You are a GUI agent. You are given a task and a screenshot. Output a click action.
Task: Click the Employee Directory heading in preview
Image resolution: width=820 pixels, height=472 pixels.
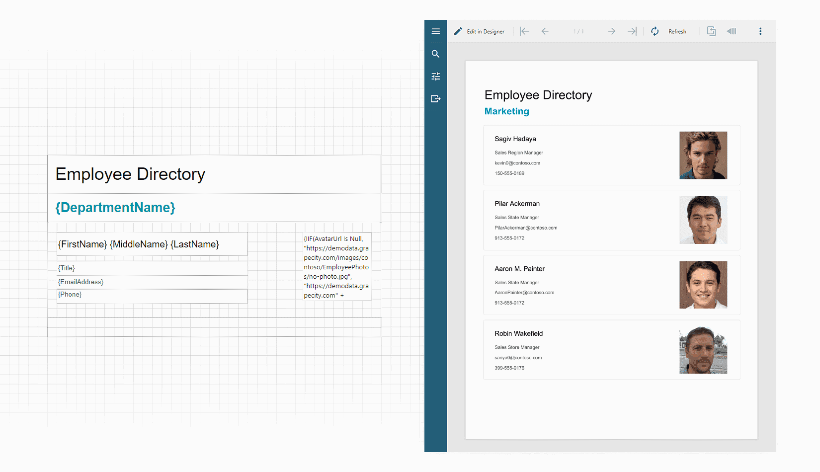[538, 95]
